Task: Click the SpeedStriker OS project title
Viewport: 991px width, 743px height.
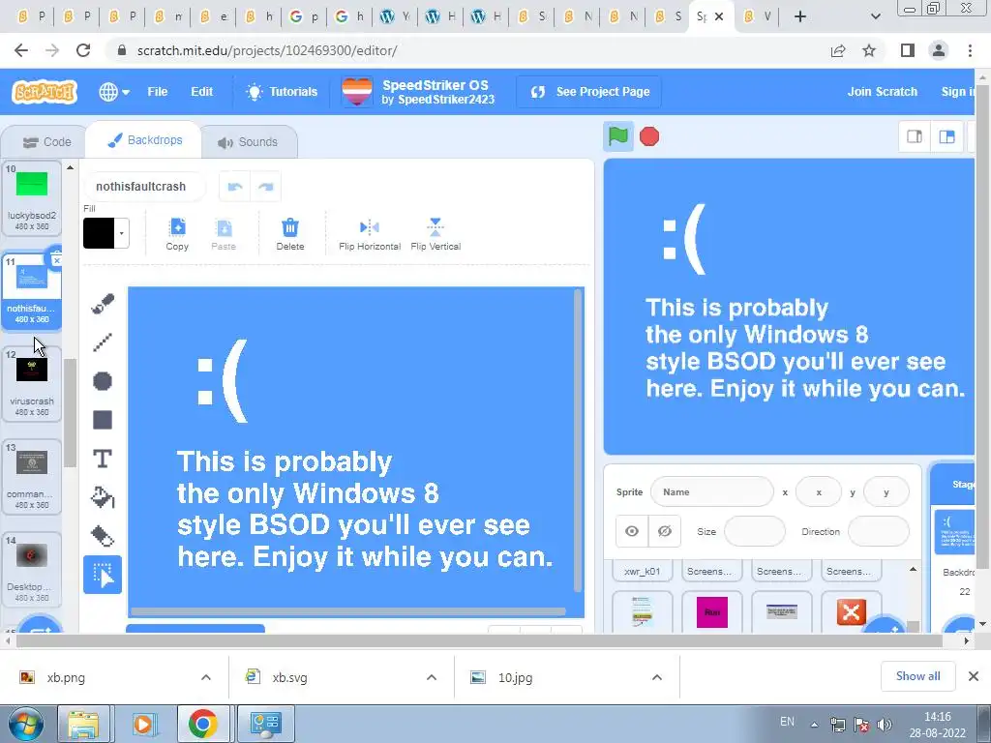Action: point(435,85)
